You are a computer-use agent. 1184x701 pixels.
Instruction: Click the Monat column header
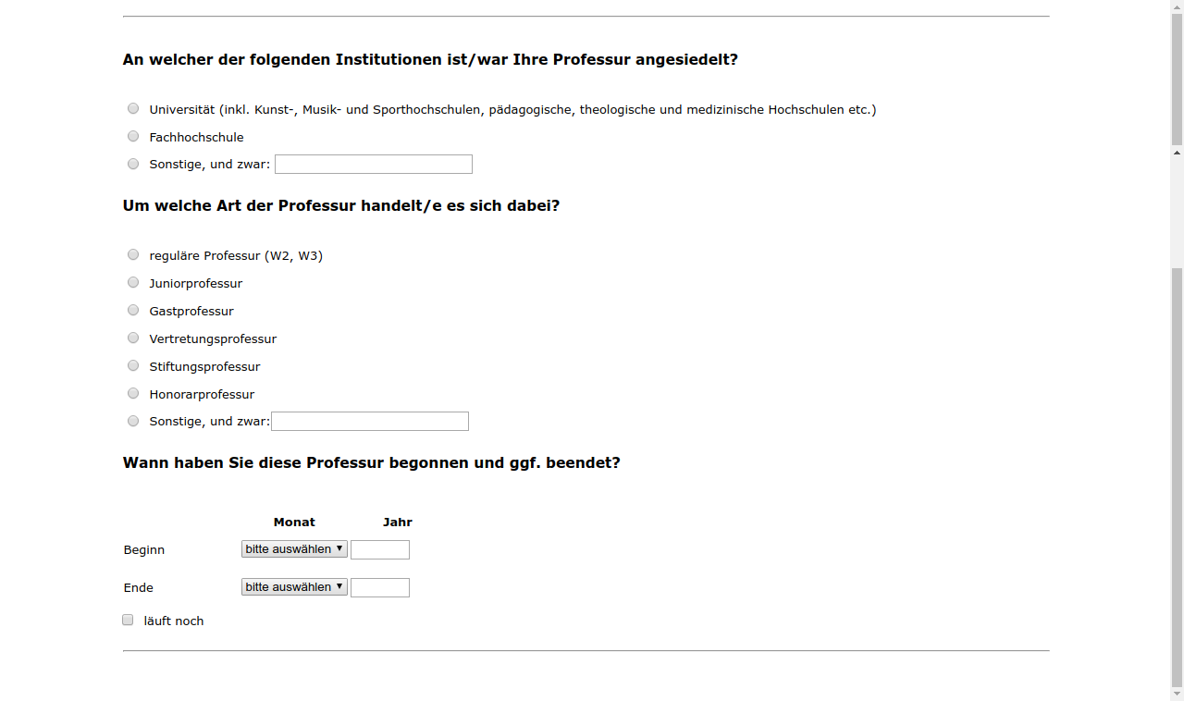pyautogui.click(x=294, y=523)
